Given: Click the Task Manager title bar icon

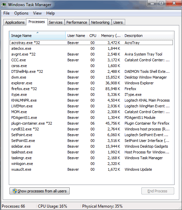Looking at the screenshot, I should pos(4,4).
